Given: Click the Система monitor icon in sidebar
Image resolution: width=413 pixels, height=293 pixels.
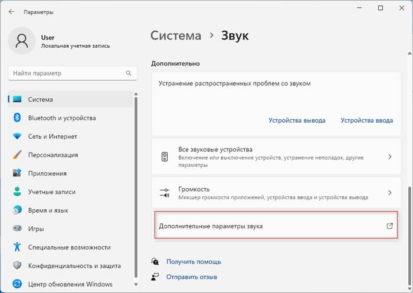Looking at the screenshot, I should pos(17,99).
